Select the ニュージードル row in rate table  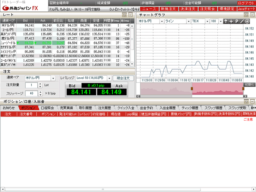tap(65, 43)
